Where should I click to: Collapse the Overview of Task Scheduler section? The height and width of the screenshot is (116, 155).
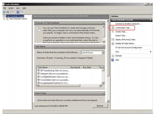[x=103, y=23]
